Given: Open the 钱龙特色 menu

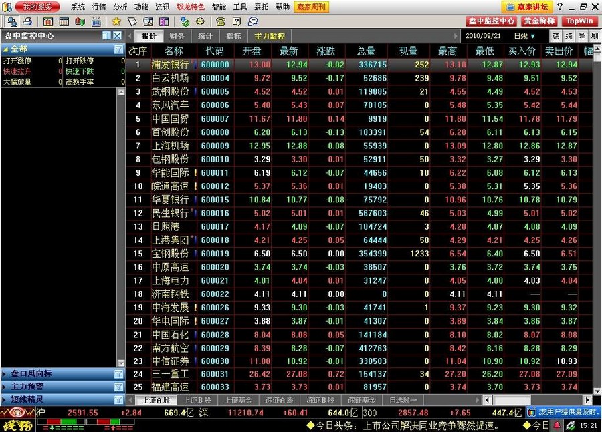Looking at the screenshot, I should point(191,7).
